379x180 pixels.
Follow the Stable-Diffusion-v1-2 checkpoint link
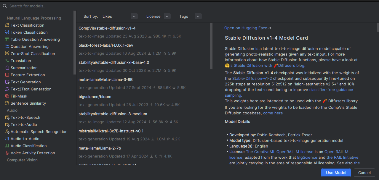252,79
